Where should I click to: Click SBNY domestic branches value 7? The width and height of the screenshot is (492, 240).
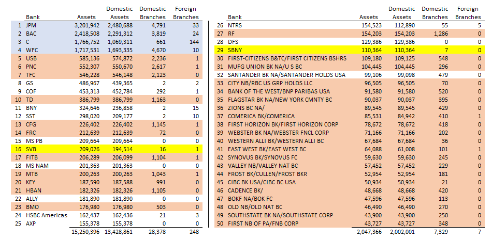click(446, 50)
